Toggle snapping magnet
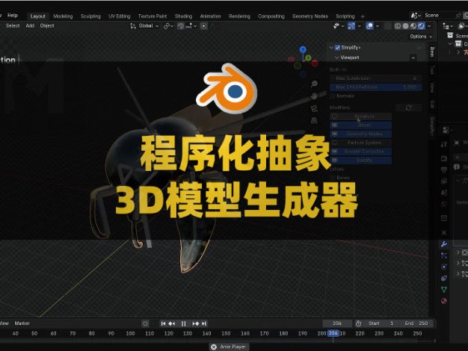This screenshot has height=351, width=468. [181, 26]
